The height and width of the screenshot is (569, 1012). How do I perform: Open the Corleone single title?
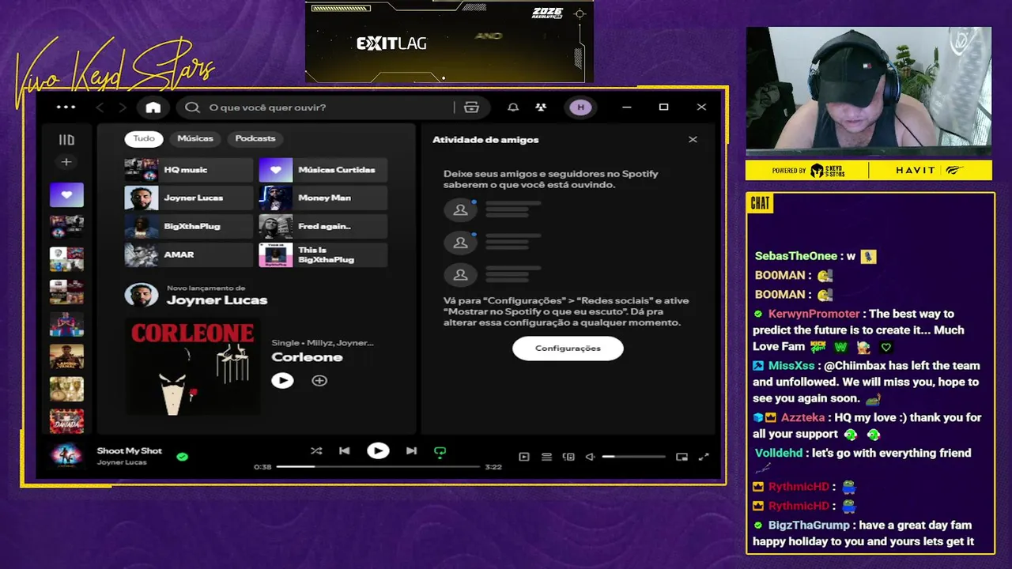tap(307, 357)
